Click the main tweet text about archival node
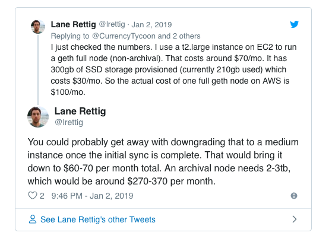This screenshot has width=332, height=239. 163,161
